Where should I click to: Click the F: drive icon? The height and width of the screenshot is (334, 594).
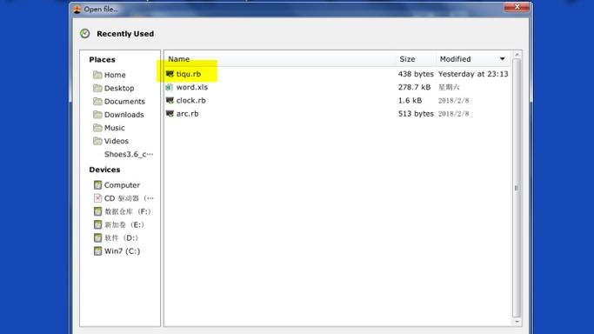coord(97,211)
